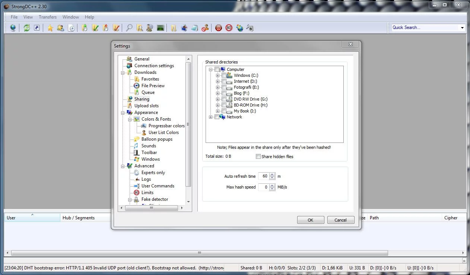
Task: Open Search magnifying glass toolbar icon
Action: click(129, 28)
